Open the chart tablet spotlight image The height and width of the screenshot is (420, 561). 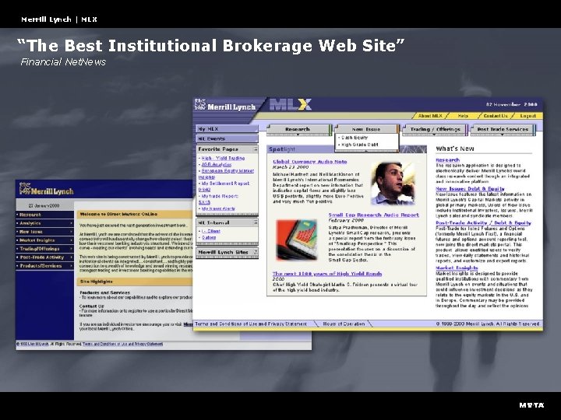click(297, 240)
